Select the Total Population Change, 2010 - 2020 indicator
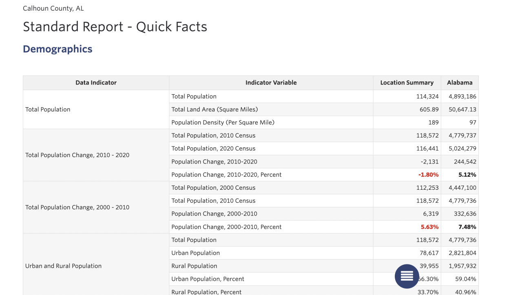522x295 pixels. pyautogui.click(x=77, y=155)
